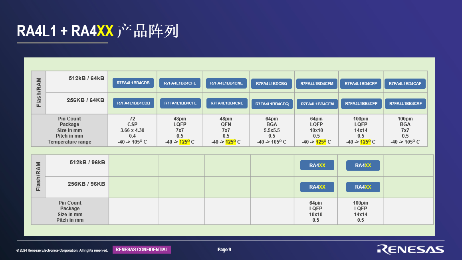Click the R7FA4L1BD4CAF part box
Image resolution: width=462 pixels, height=260 pixels.
[x=405, y=83]
